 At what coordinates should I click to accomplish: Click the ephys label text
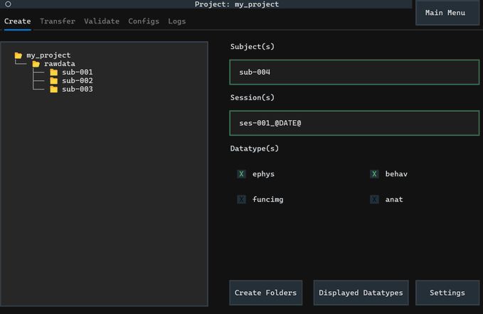263,174
